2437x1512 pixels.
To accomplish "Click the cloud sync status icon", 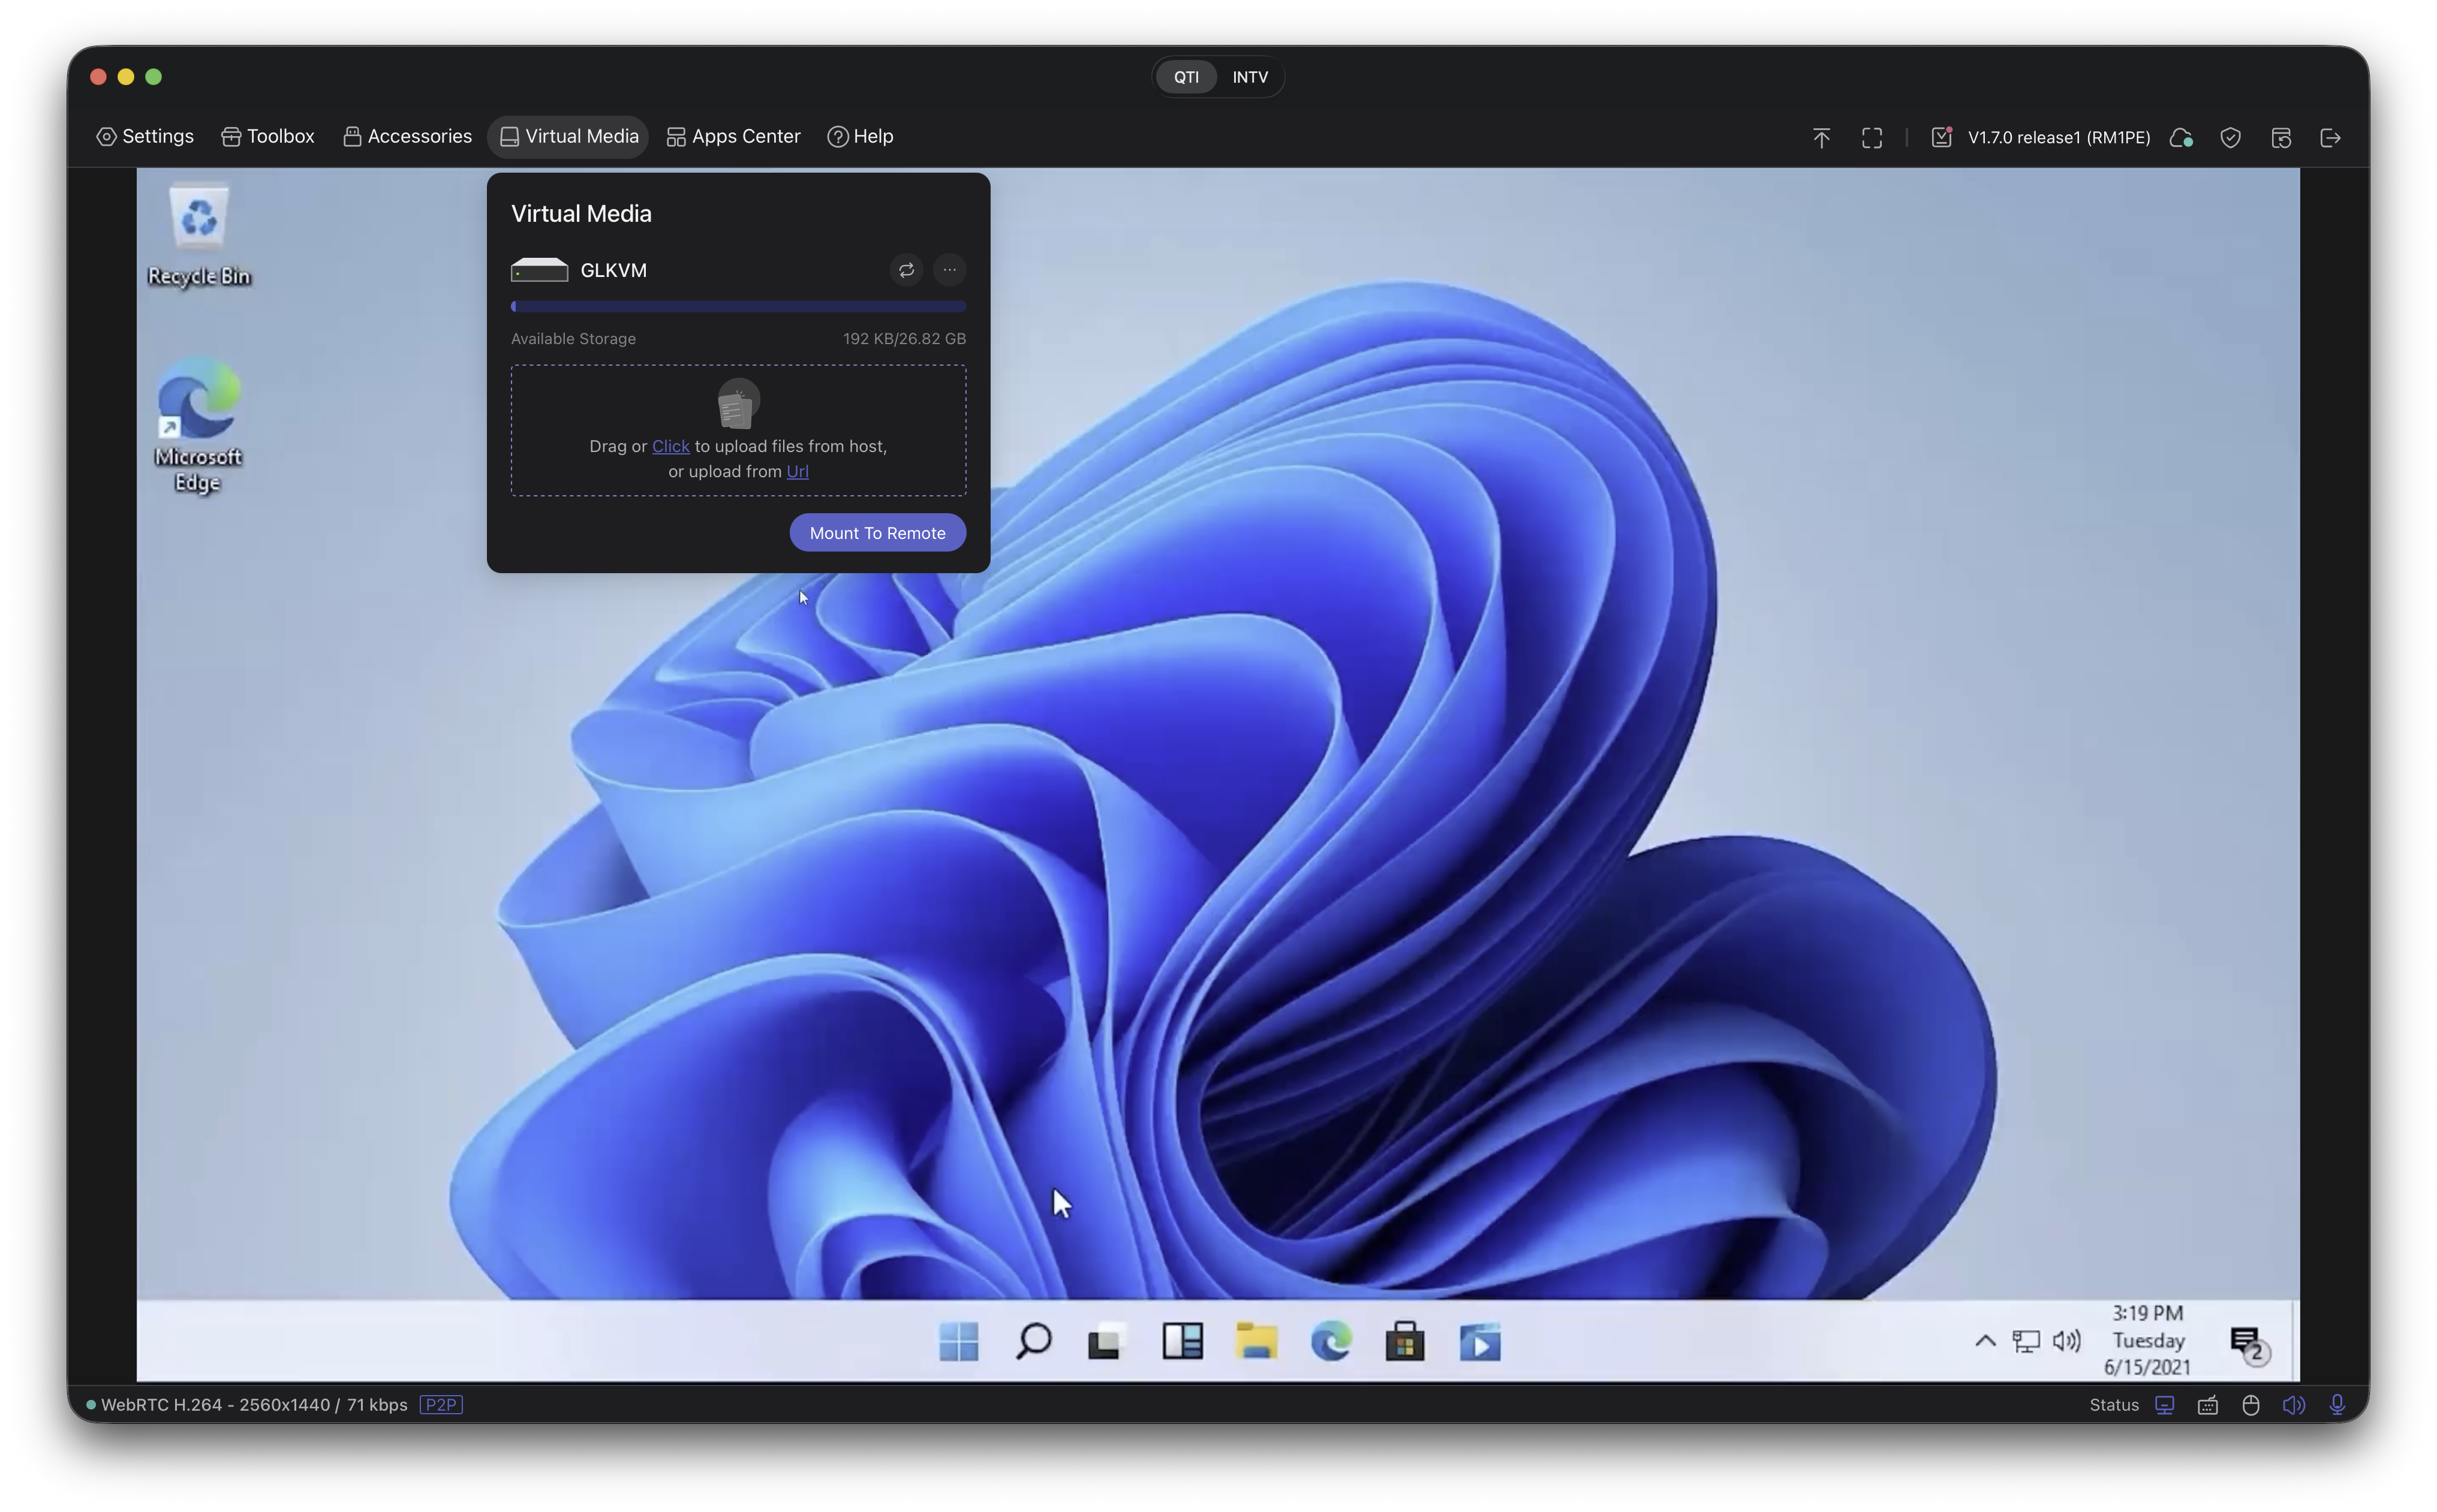I will click(x=2182, y=137).
